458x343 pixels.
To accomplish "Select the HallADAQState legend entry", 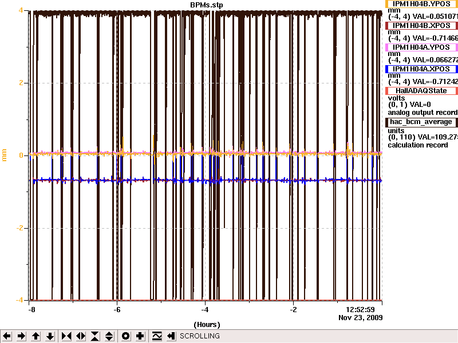I will click(x=421, y=91).
